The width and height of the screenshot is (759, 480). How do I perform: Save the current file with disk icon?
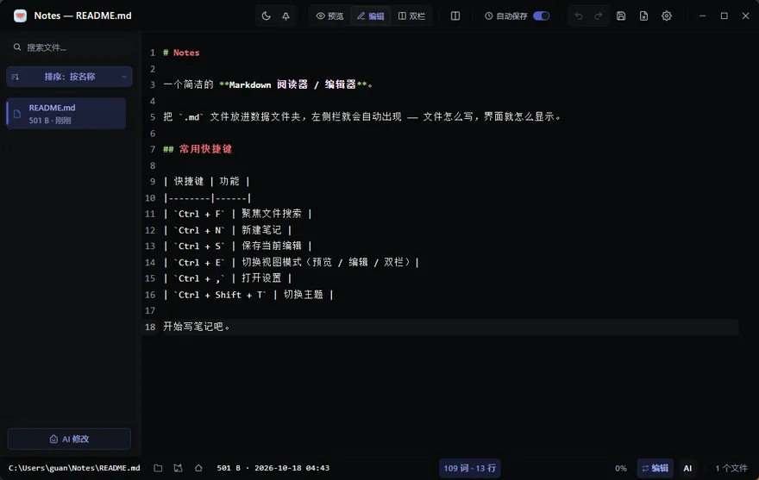(621, 16)
